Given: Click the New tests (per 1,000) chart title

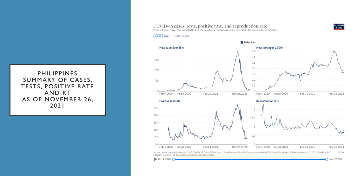Looking at the screenshot, I should (269, 48).
